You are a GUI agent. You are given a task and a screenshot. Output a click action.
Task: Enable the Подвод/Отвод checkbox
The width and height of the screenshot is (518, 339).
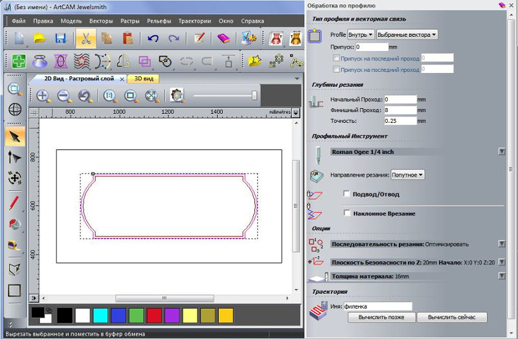click(x=346, y=194)
